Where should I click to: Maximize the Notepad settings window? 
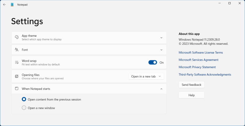[229, 3]
